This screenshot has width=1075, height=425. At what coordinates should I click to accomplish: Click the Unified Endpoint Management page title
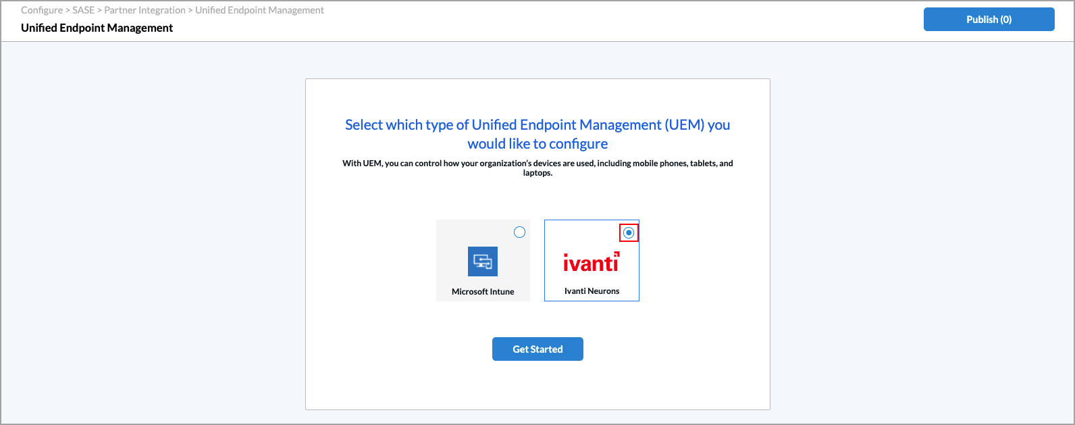97,28
